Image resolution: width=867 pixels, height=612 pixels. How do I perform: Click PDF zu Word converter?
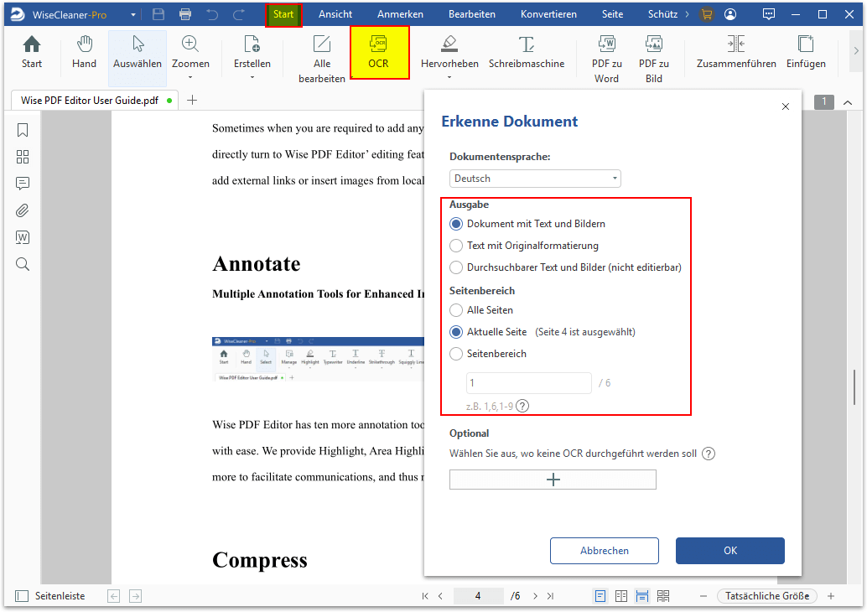click(606, 59)
